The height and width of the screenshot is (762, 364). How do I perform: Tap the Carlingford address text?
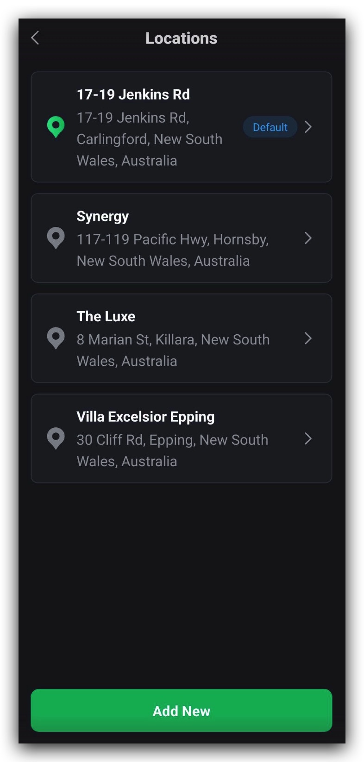pyautogui.click(x=149, y=139)
